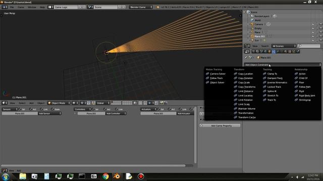
Task: Choose Follow Track from constraint list
Action: click(214, 78)
